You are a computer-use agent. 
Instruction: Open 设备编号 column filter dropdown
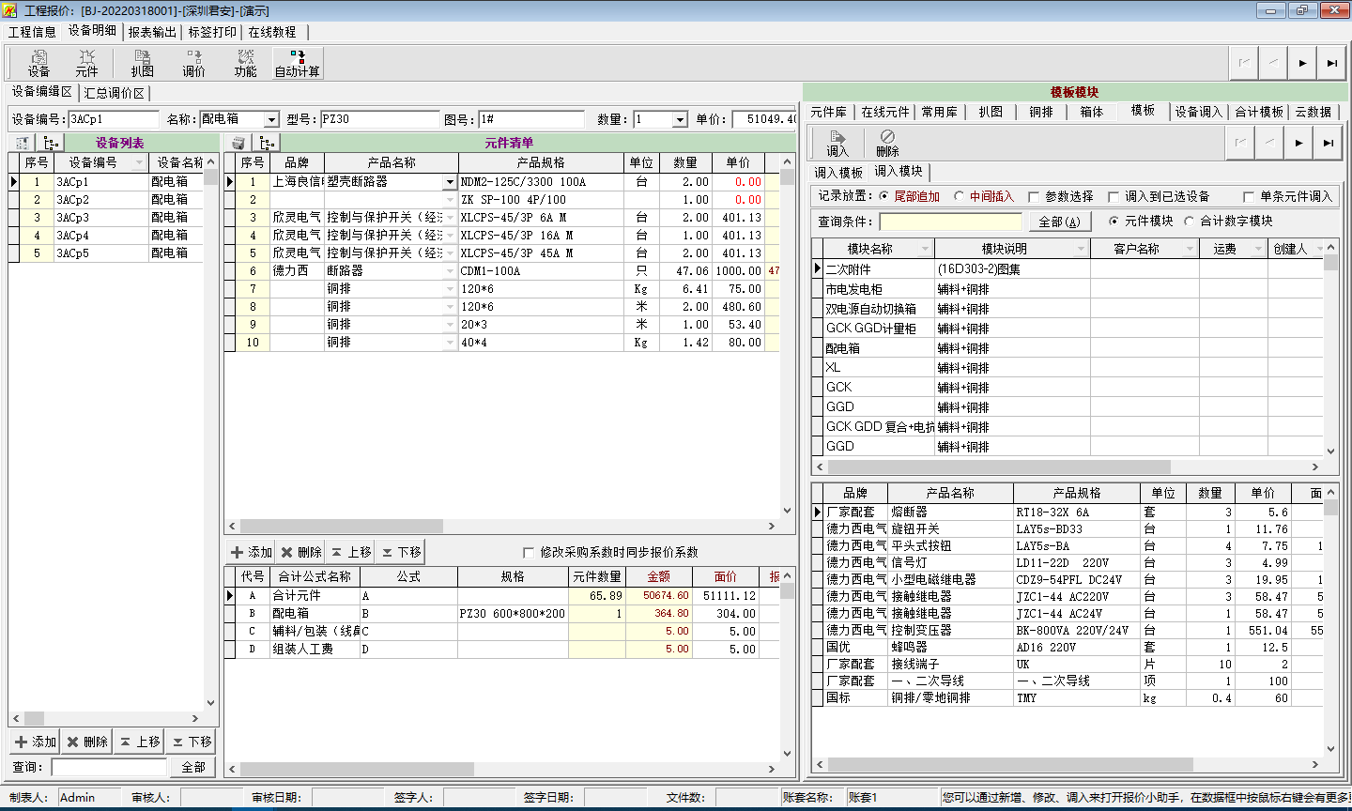140,162
